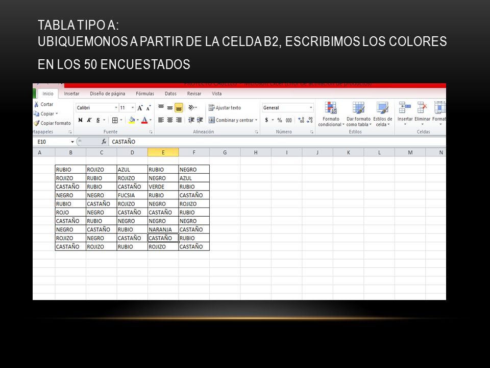Open the Datos tab
Viewport: 490px width, 368px height.
click(170, 94)
